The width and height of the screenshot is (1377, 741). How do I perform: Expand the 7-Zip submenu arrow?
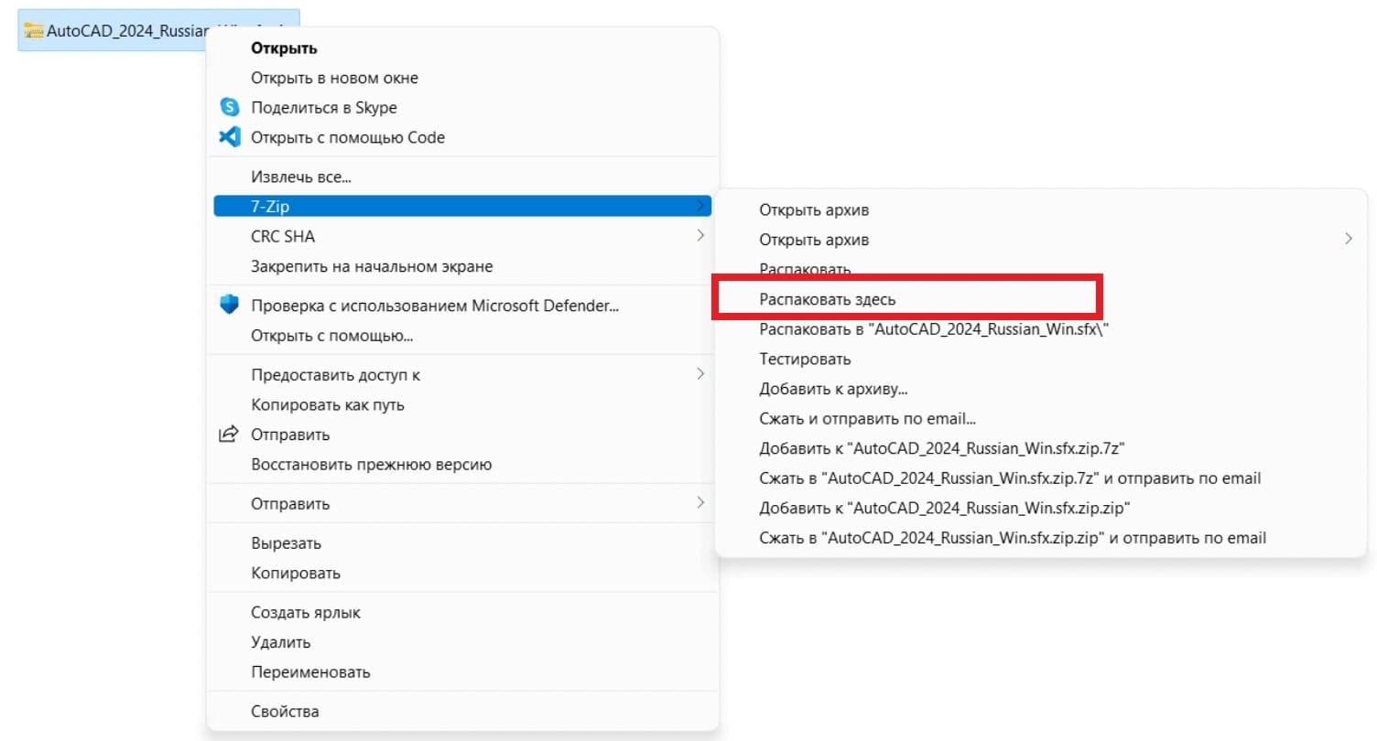point(700,206)
